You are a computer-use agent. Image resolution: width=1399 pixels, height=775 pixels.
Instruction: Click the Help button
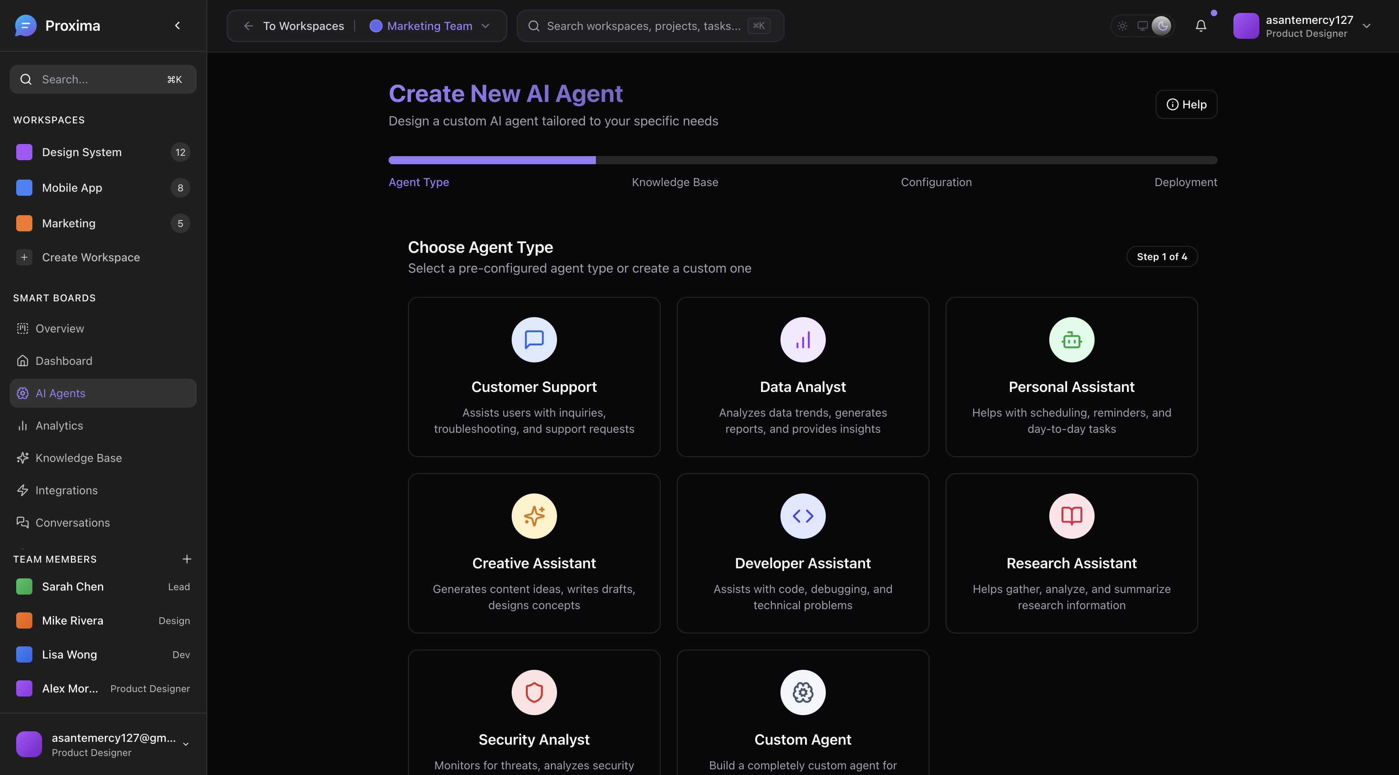click(x=1186, y=104)
